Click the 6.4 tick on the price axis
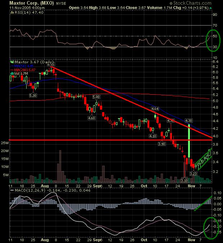Screen dimensions: 223x243 pos(215,62)
